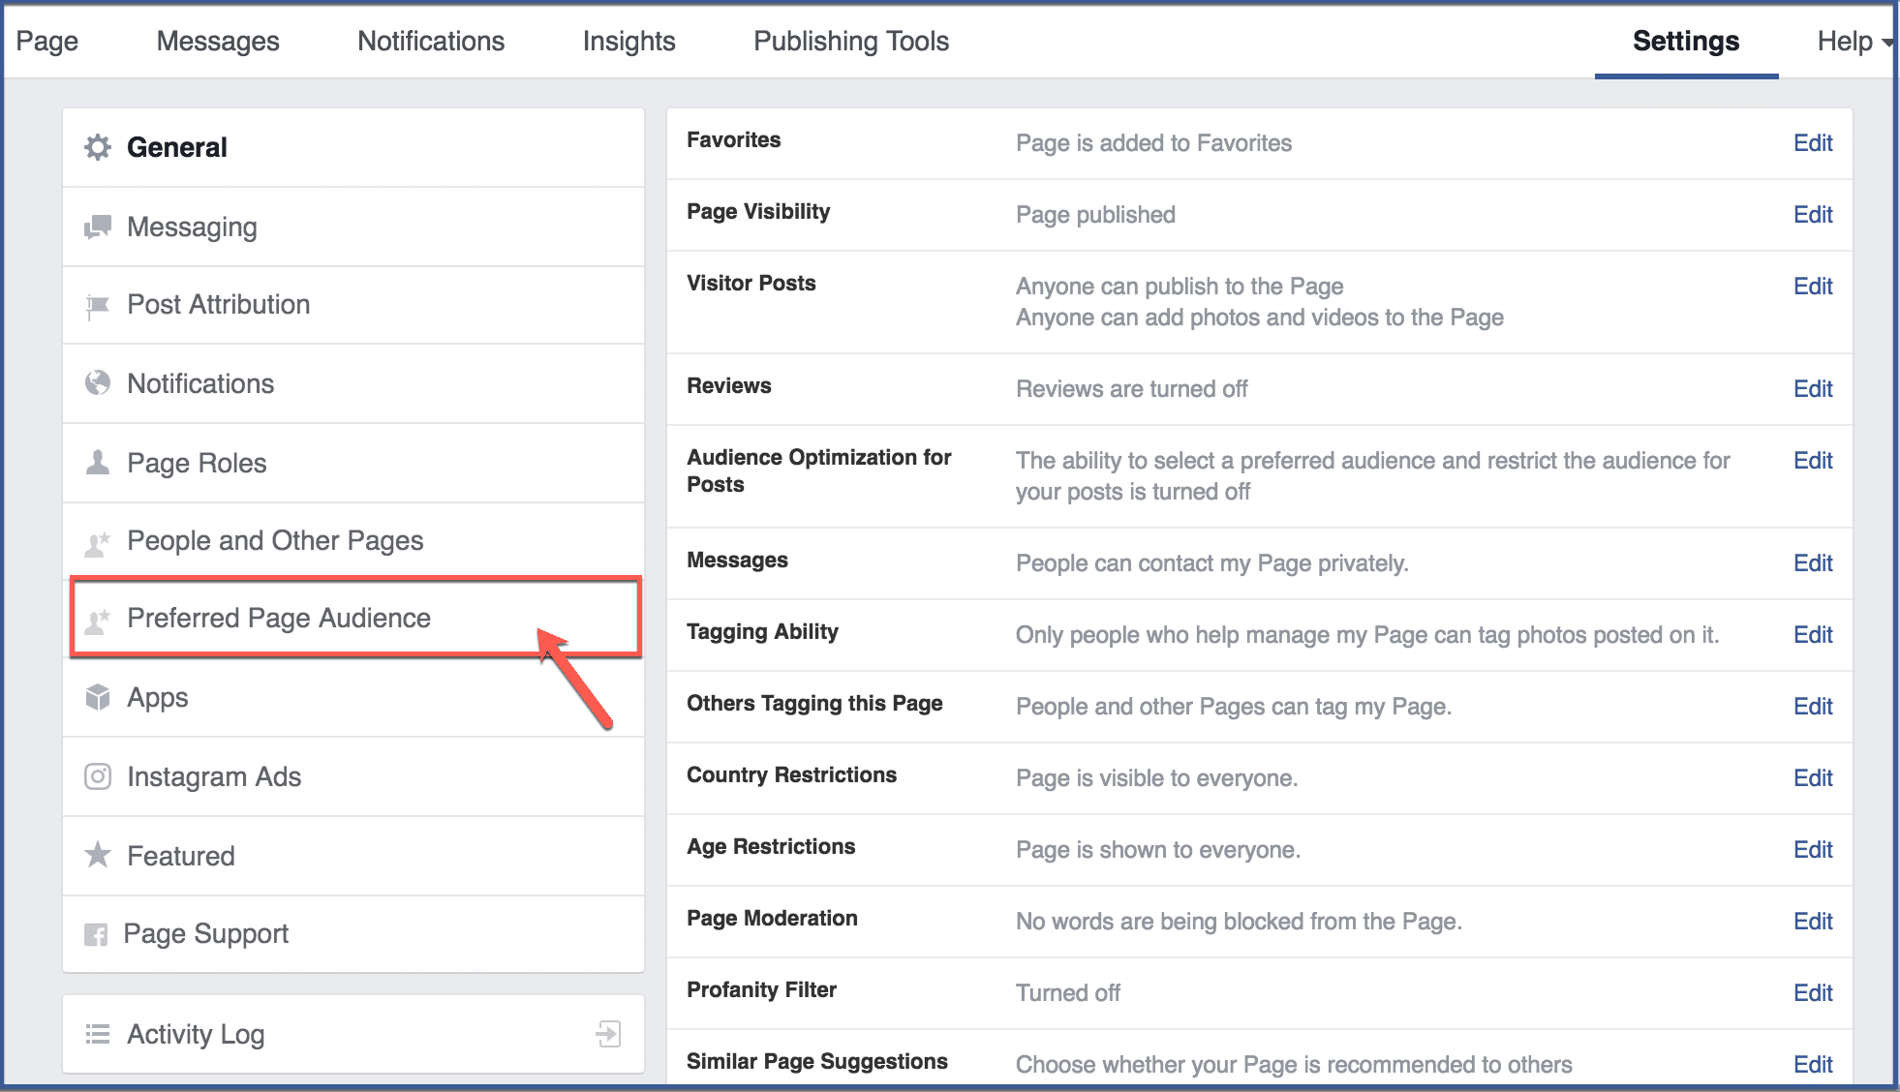The height and width of the screenshot is (1092, 1900).
Task: Click the General gear icon
Action: [98, 147]
